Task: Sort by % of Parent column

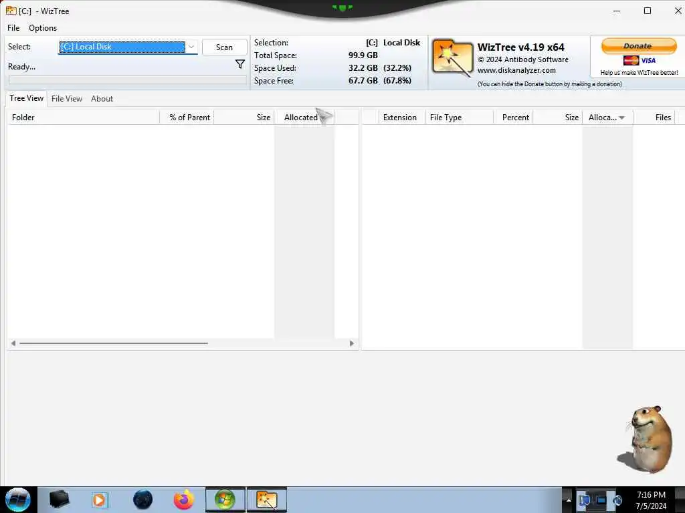Action: 187,118
